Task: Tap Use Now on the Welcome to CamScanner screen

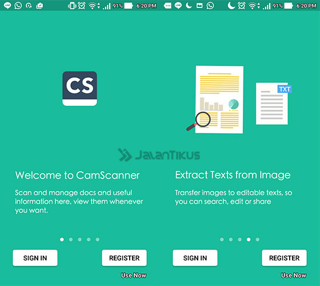Action: pyautogui.click(x=134, y=275)
